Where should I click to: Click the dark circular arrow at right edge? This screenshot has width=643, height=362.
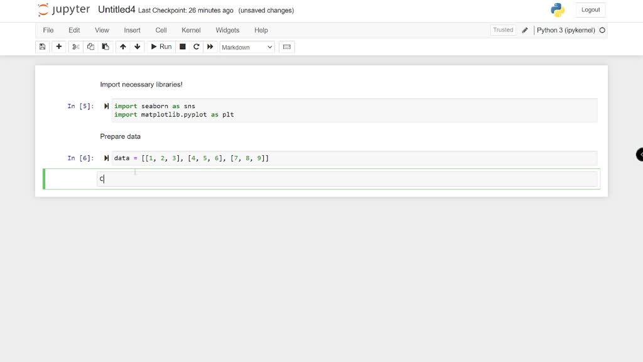tap(640, 155)
